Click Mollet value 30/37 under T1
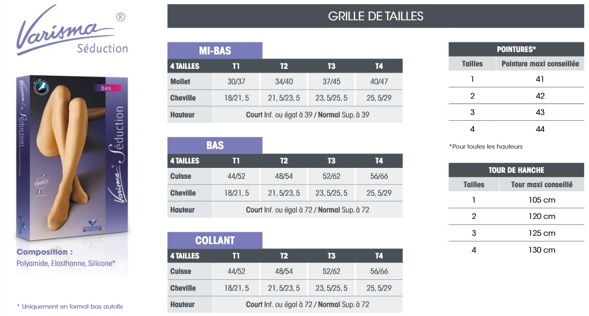 (x=236, y=81)
